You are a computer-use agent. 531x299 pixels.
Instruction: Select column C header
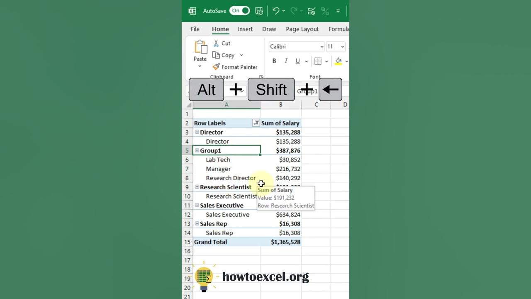[x=316, y=105]
